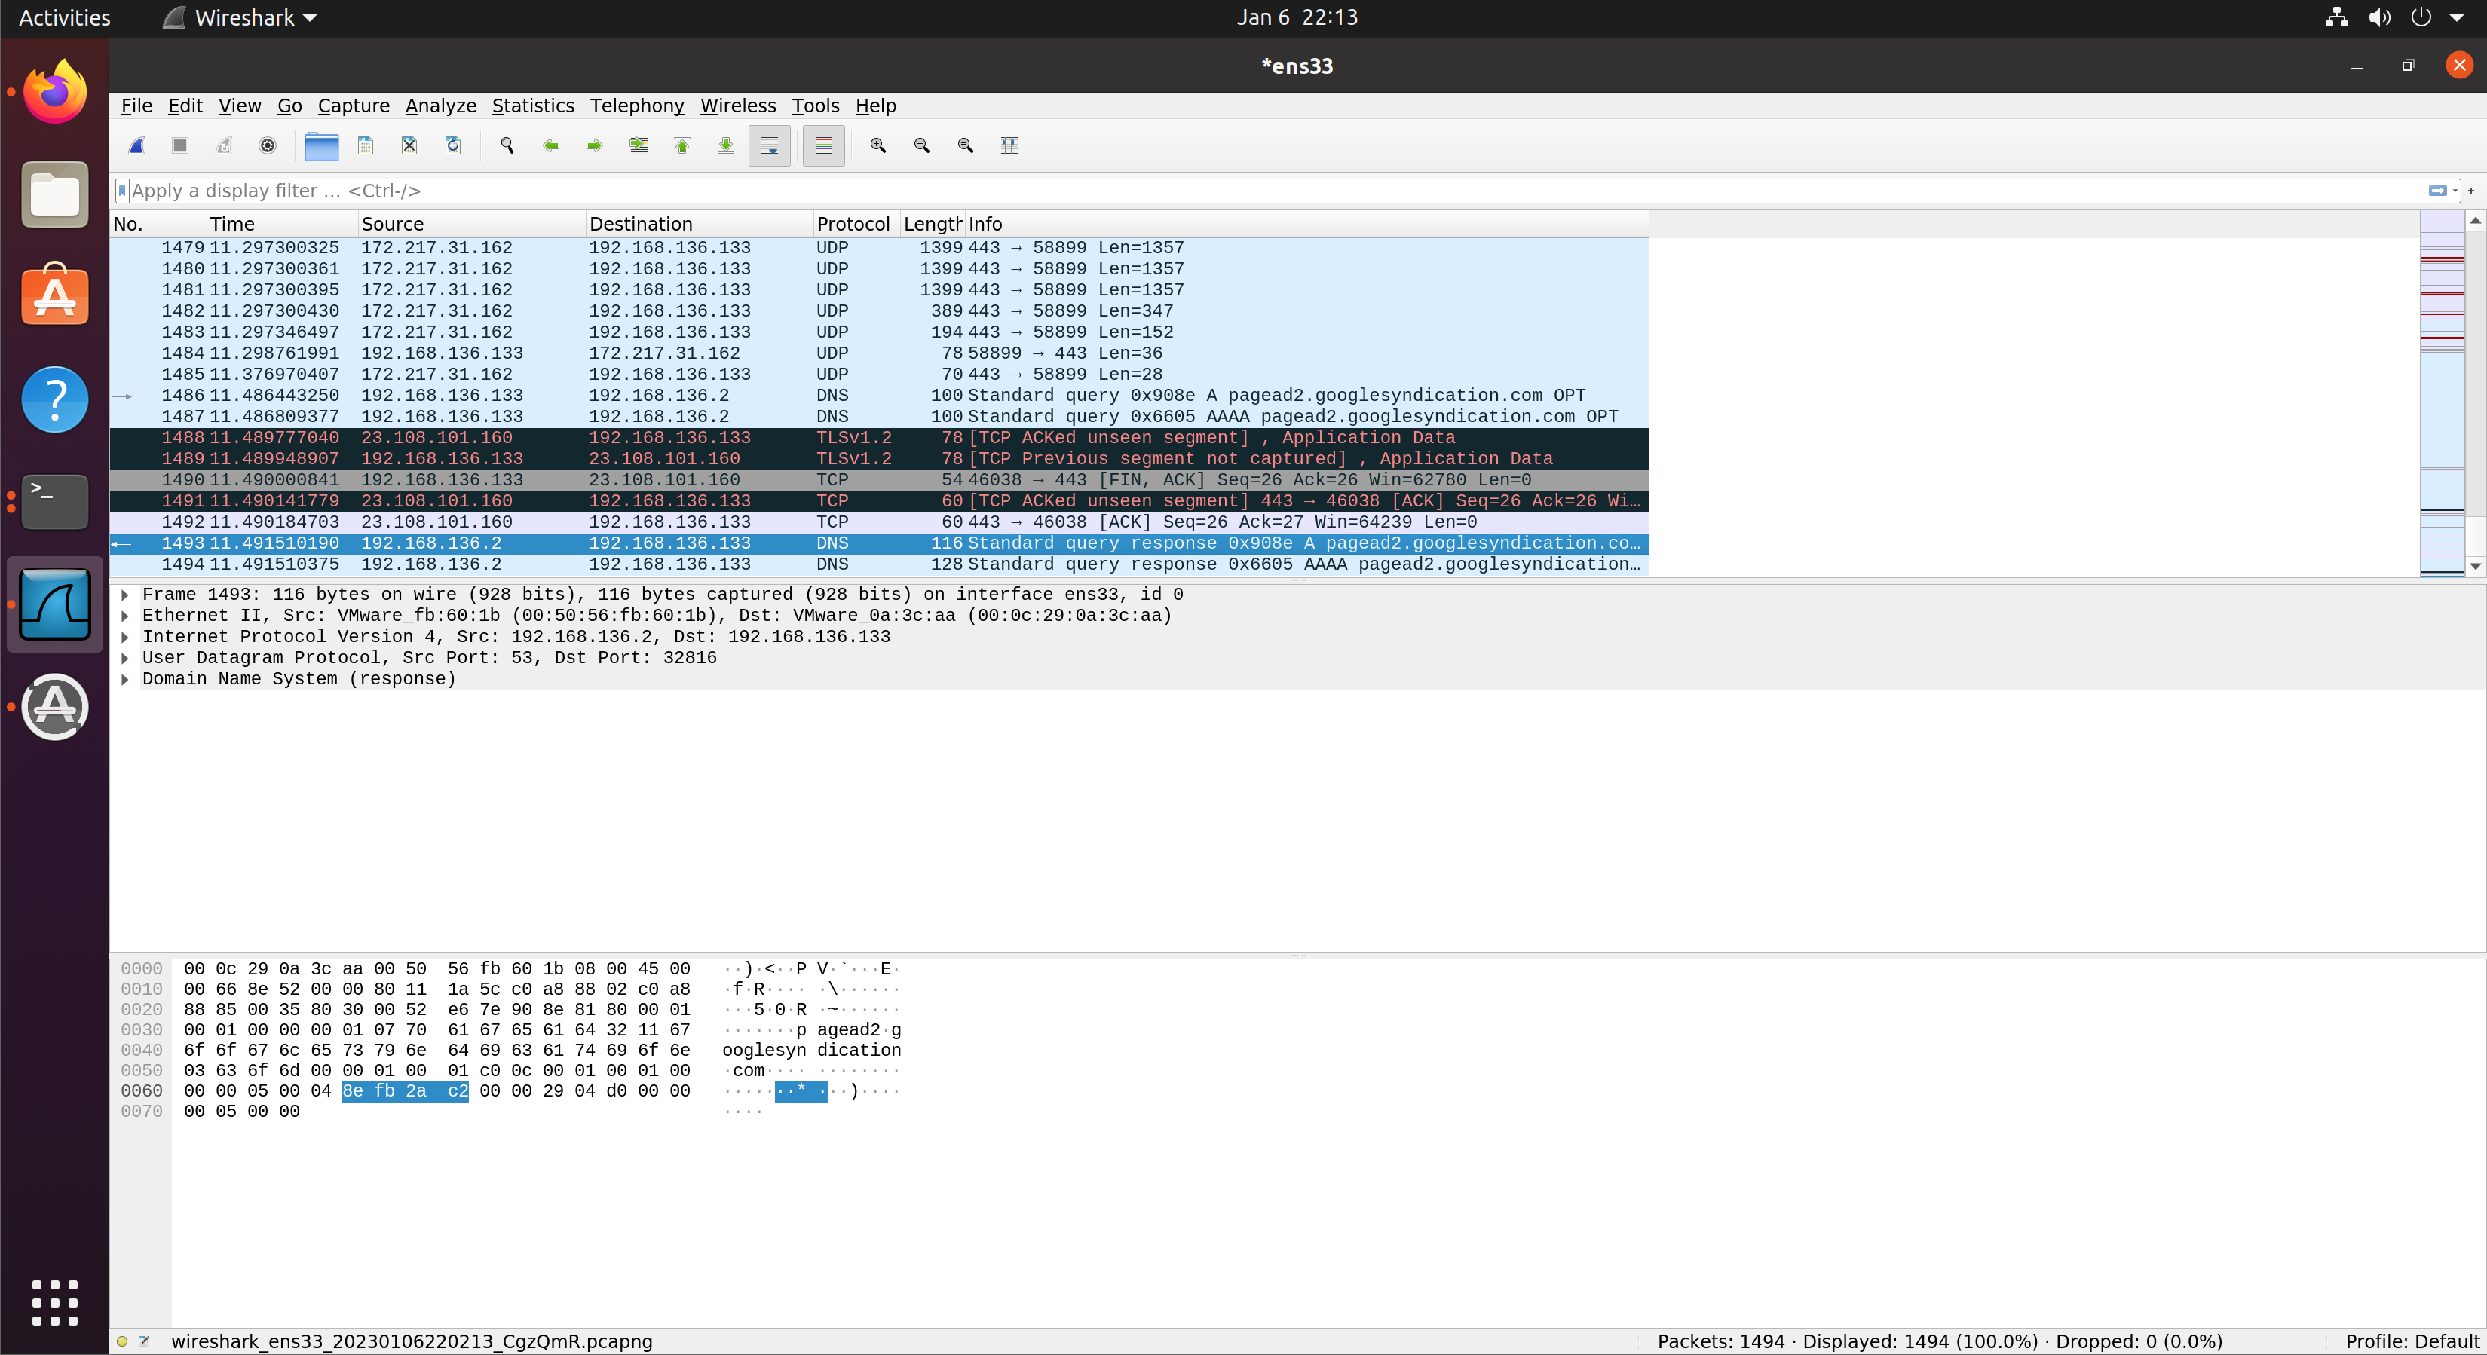Open the Statistics menu

[x=533, y=106]
